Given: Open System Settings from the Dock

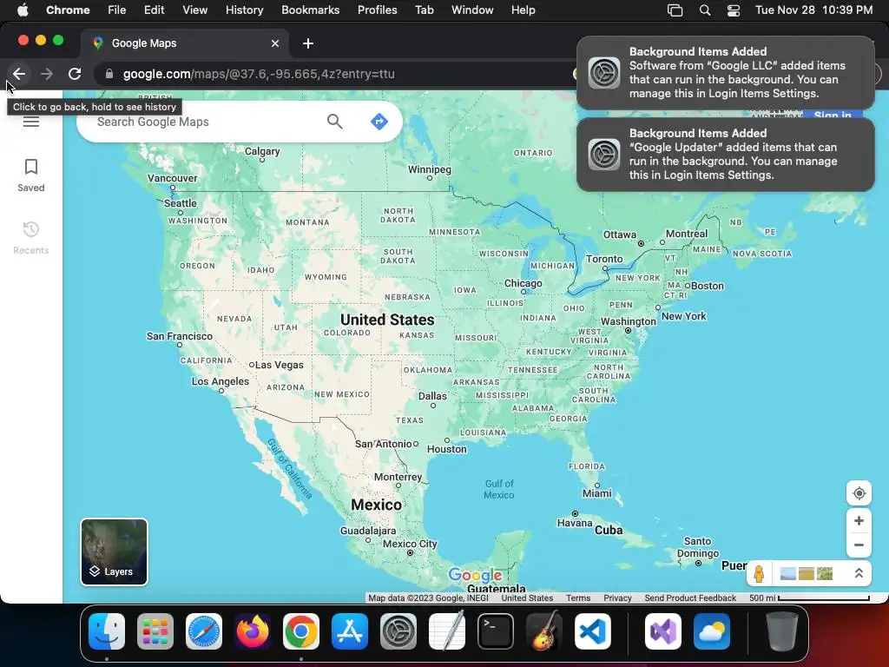Looking at the screenshot, I should coord(398,631).
